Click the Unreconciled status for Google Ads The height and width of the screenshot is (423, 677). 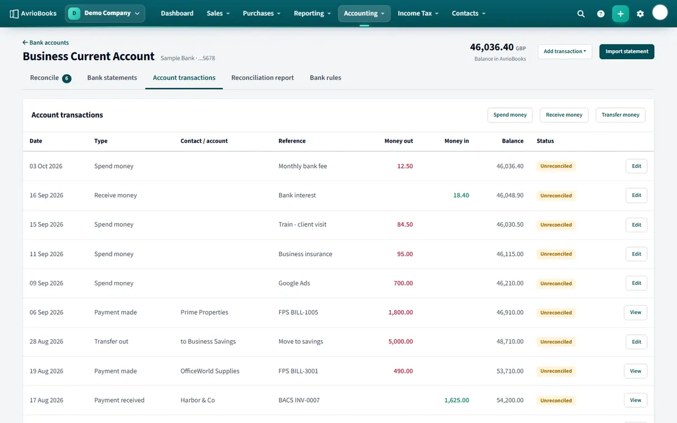click(556, 284)
